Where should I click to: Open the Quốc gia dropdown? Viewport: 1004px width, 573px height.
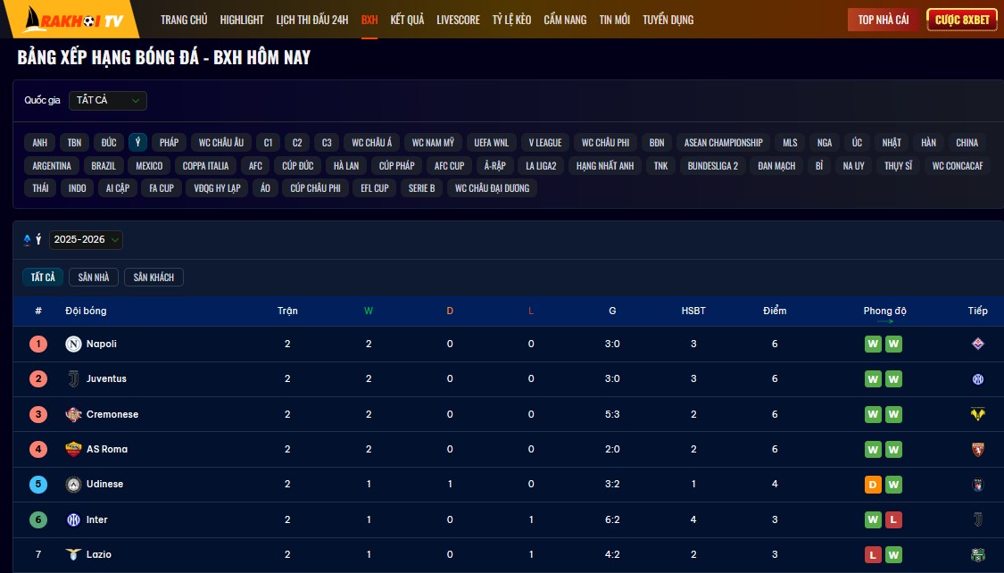pyautogui.click(x=108, y=101)
